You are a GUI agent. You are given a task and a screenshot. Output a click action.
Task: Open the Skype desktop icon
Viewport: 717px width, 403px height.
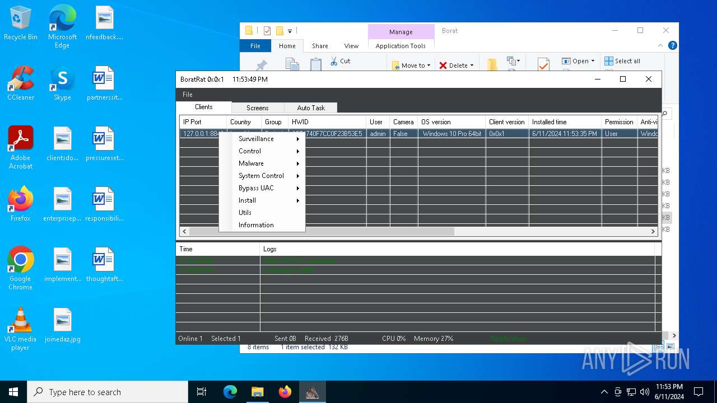(62, 83)
